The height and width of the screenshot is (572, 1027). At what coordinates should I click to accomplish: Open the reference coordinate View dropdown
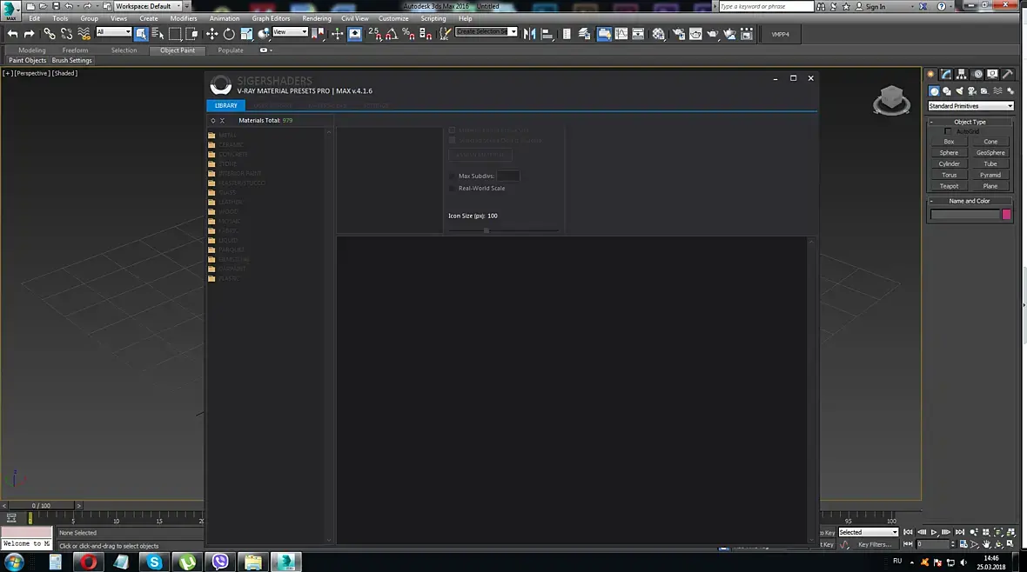tap(290, 31)
